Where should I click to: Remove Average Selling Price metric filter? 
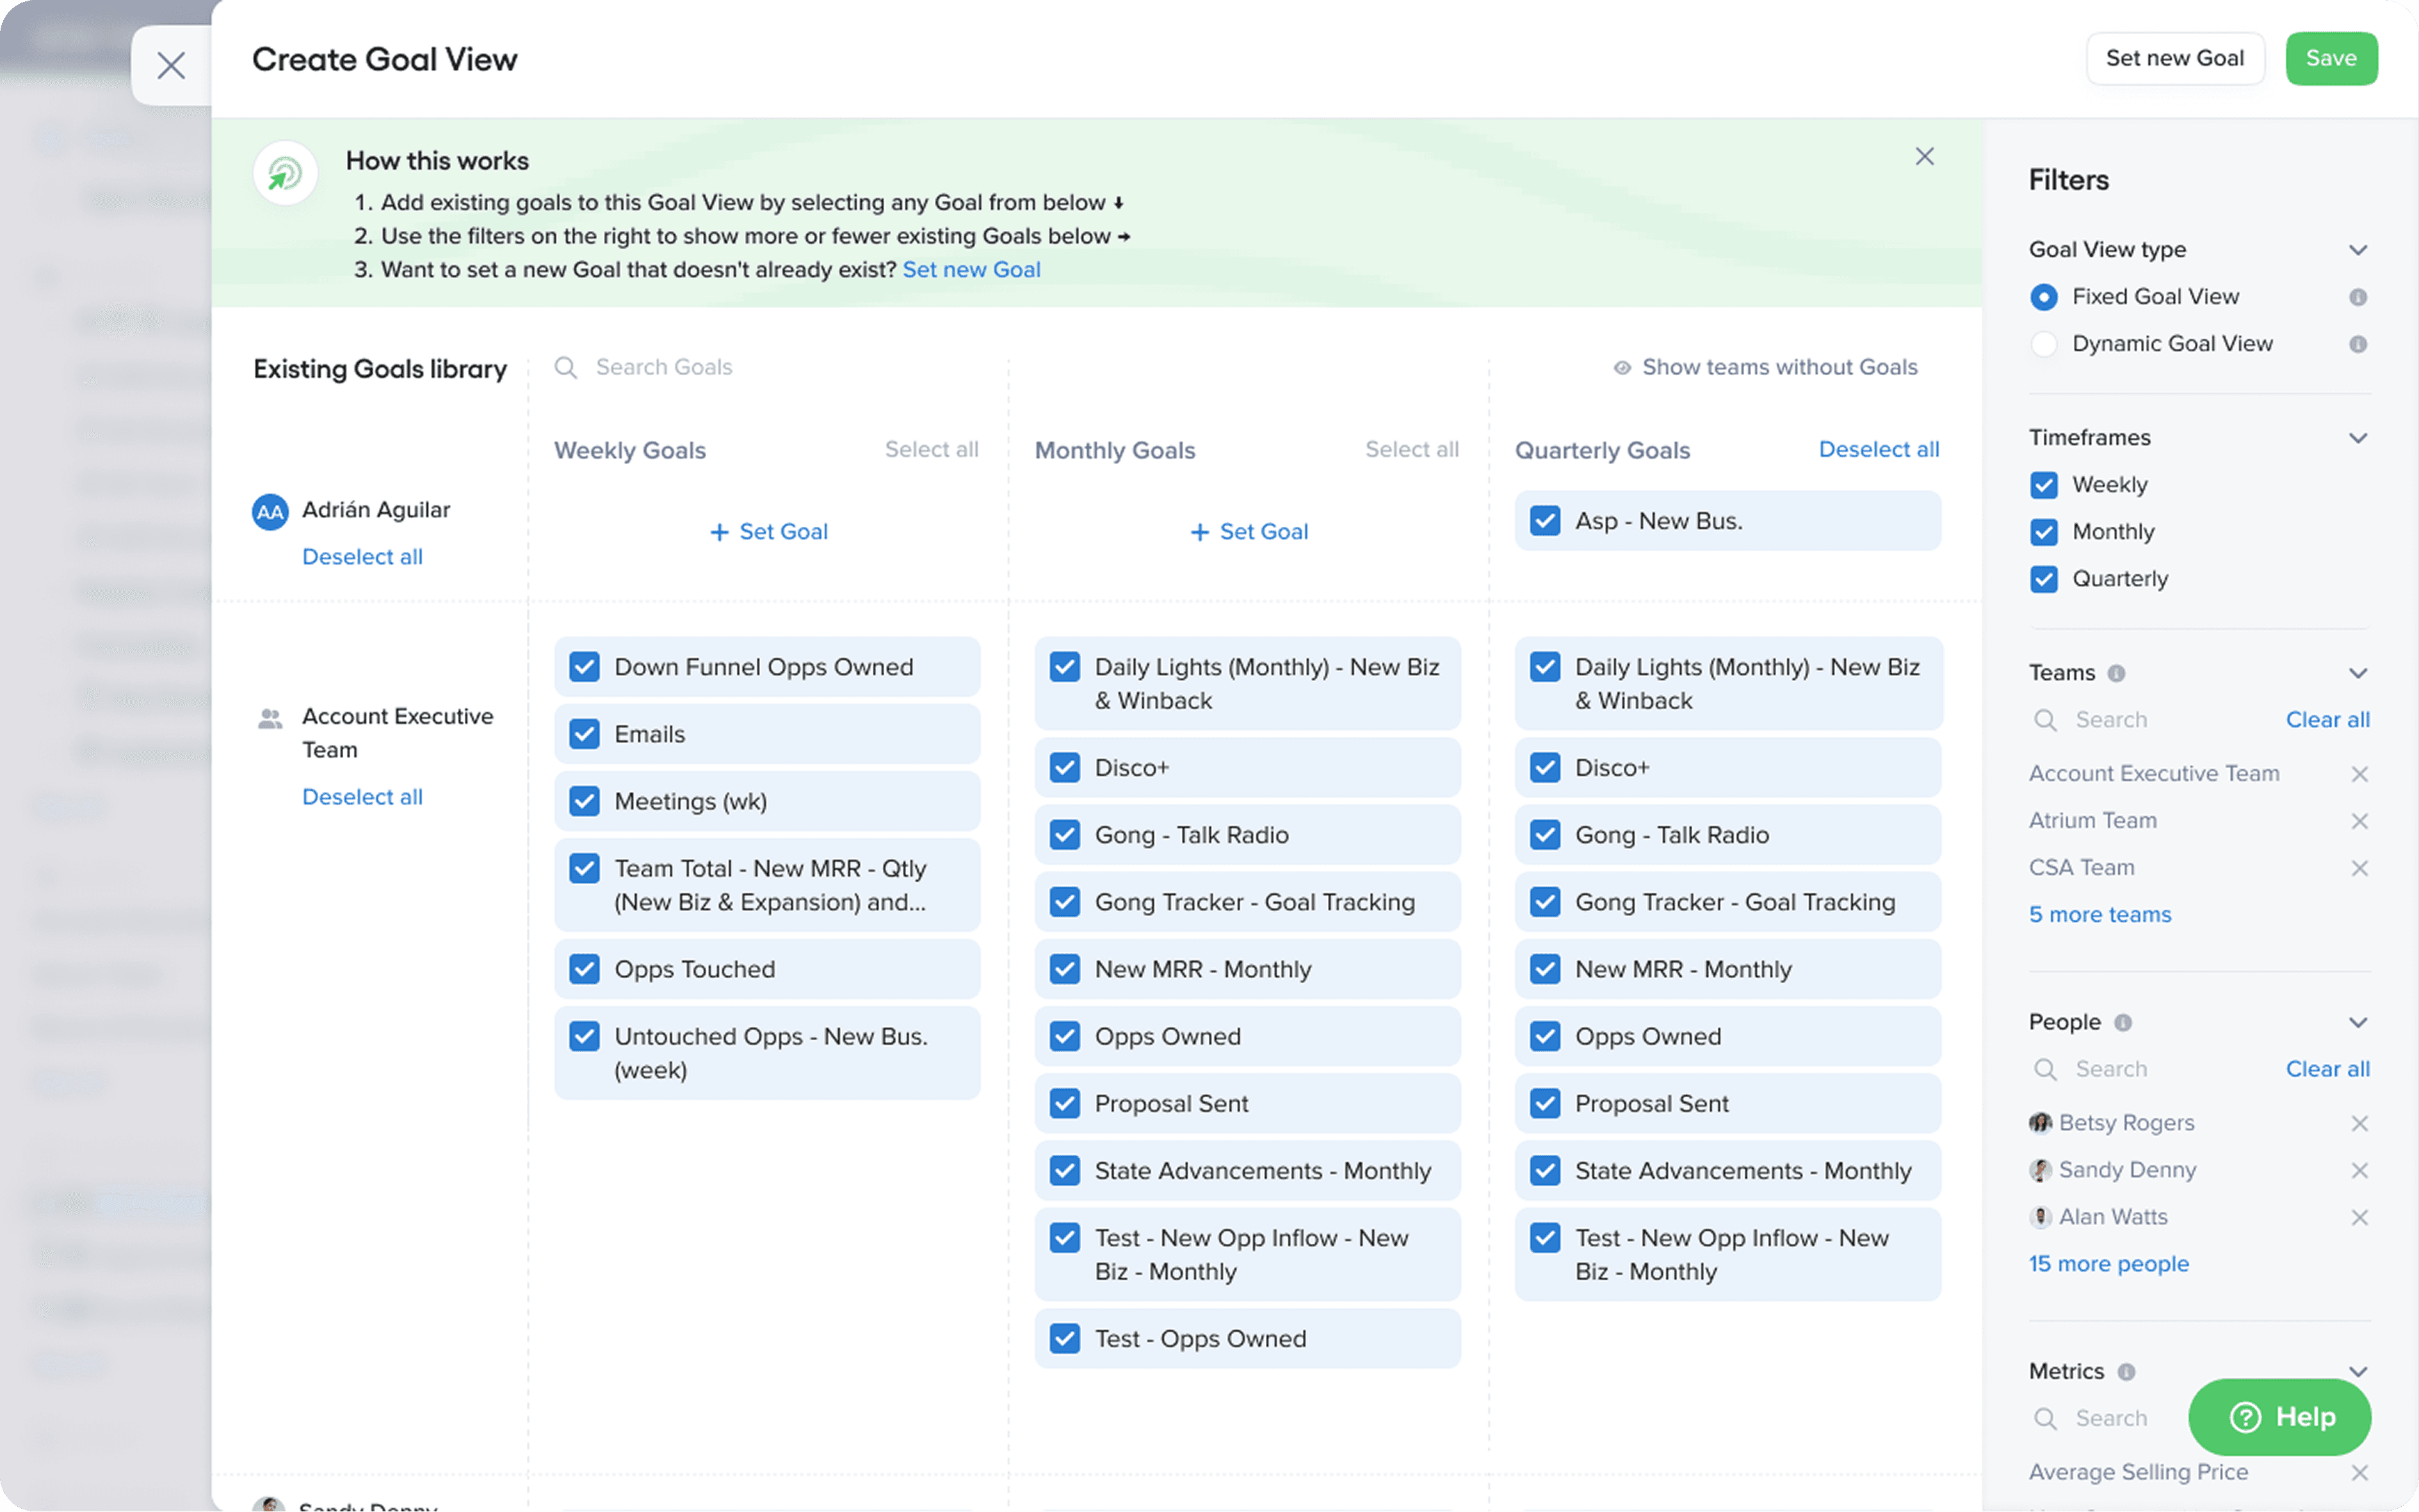pyautogui.click(x=2359, y=1472)
